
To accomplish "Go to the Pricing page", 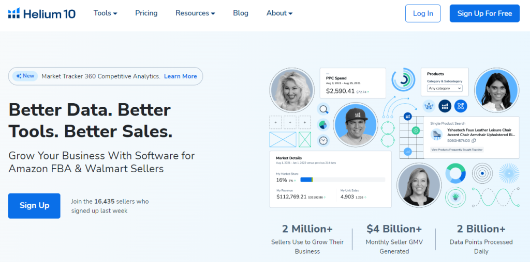I will [x=146, y=13].
